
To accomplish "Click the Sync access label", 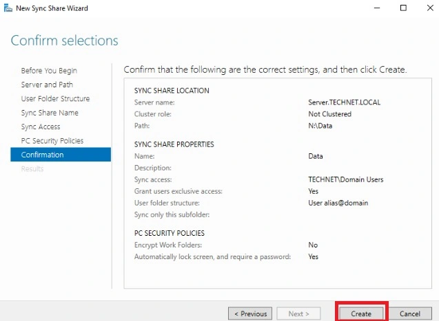I will pos(153,179).
